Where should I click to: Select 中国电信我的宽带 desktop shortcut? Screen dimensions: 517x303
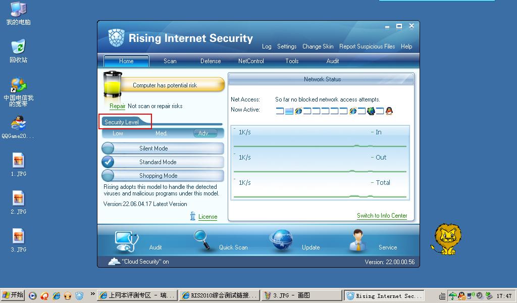pyautogui.click(x=19, y=92)
